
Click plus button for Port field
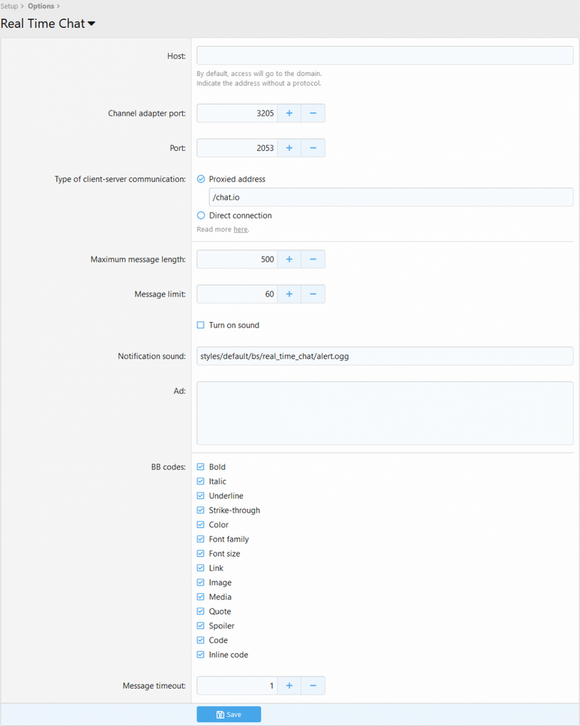[289, 148]
